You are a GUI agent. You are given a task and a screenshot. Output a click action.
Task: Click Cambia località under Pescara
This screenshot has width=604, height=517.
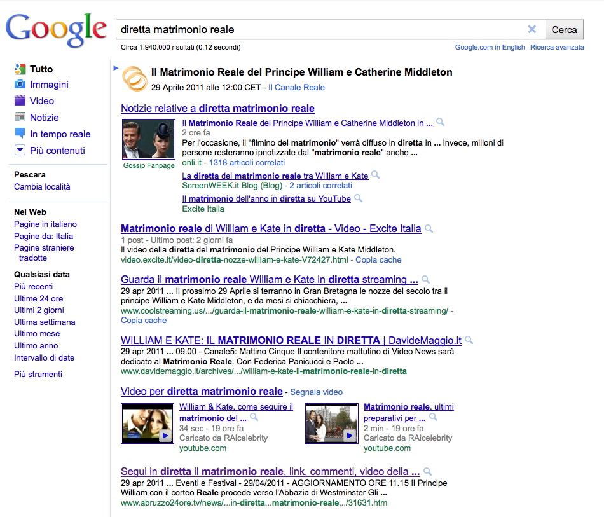tap(42, 187)
